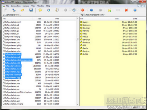147x110 pixels.
Task: Toggle the checkbox next to Softpedia test.pdf
Action: coord(4,80)
